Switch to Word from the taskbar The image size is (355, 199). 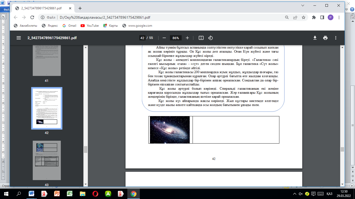(32, 194)
